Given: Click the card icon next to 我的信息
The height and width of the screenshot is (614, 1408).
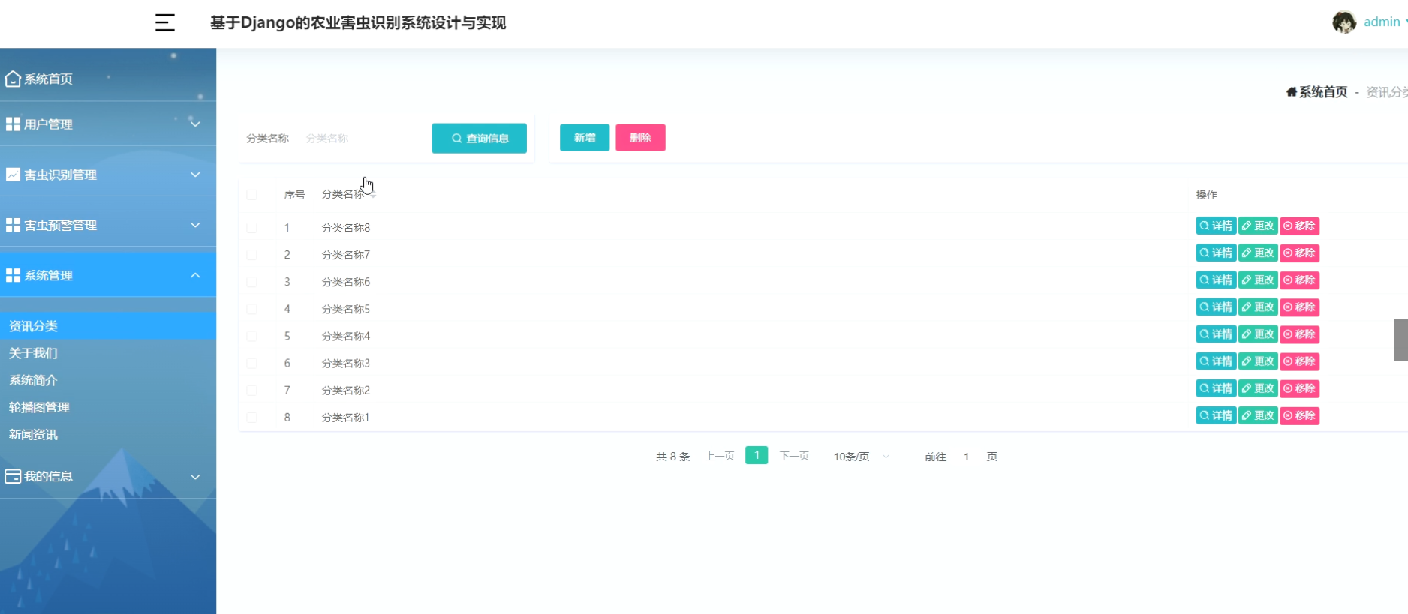Looking at the screenshot, I should point(13,476).
